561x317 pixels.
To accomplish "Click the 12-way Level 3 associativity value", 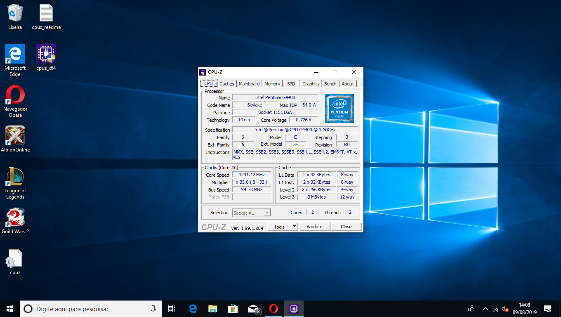I will (x=347, y=197).
